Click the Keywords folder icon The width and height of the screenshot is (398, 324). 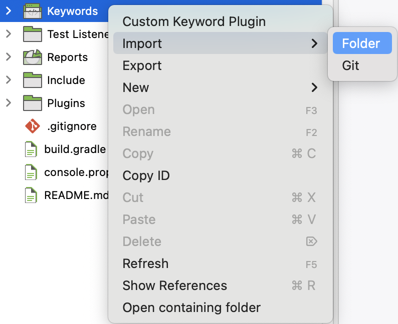point(32,11)
